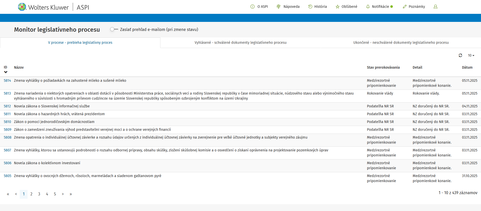Image resolution: width=481 pixels, height=211 pixels.
Task: Switch to Ukončené neschválené dokumenty tab
Action: [401, 43]
